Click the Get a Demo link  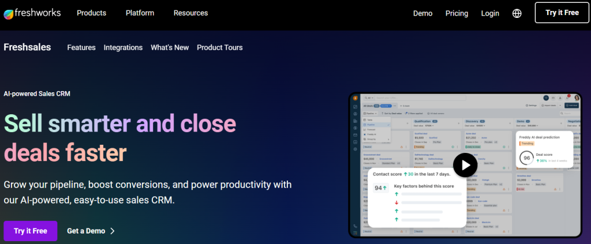(86, 231)
